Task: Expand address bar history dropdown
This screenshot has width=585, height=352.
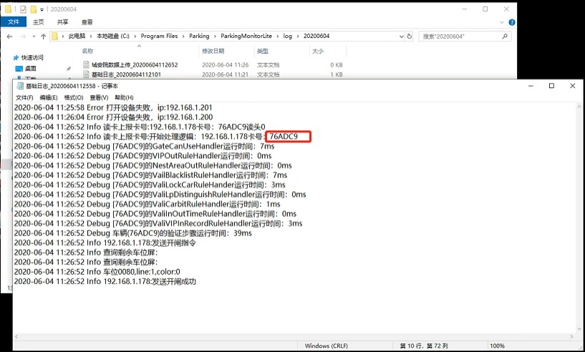Action: pos(402,36)
